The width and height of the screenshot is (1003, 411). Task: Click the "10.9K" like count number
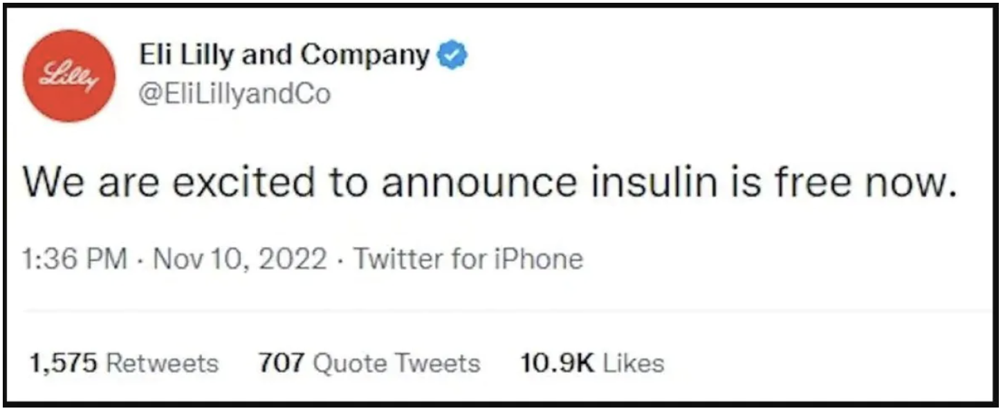point(557,363)
